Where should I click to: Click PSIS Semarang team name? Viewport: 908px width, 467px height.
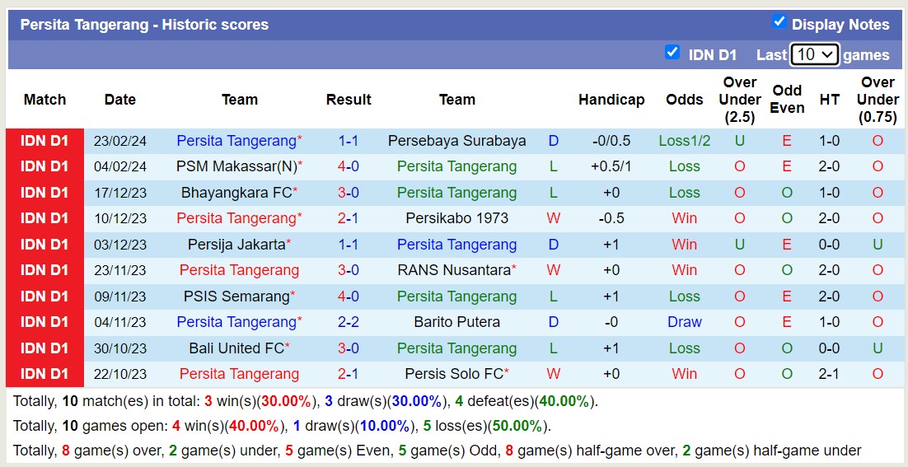tap(236, 297)
